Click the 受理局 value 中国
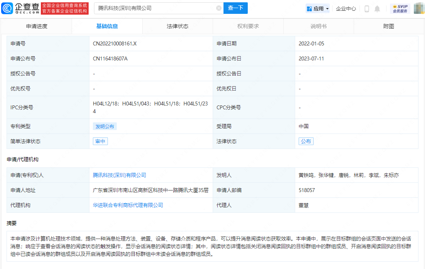 (304, 126)
